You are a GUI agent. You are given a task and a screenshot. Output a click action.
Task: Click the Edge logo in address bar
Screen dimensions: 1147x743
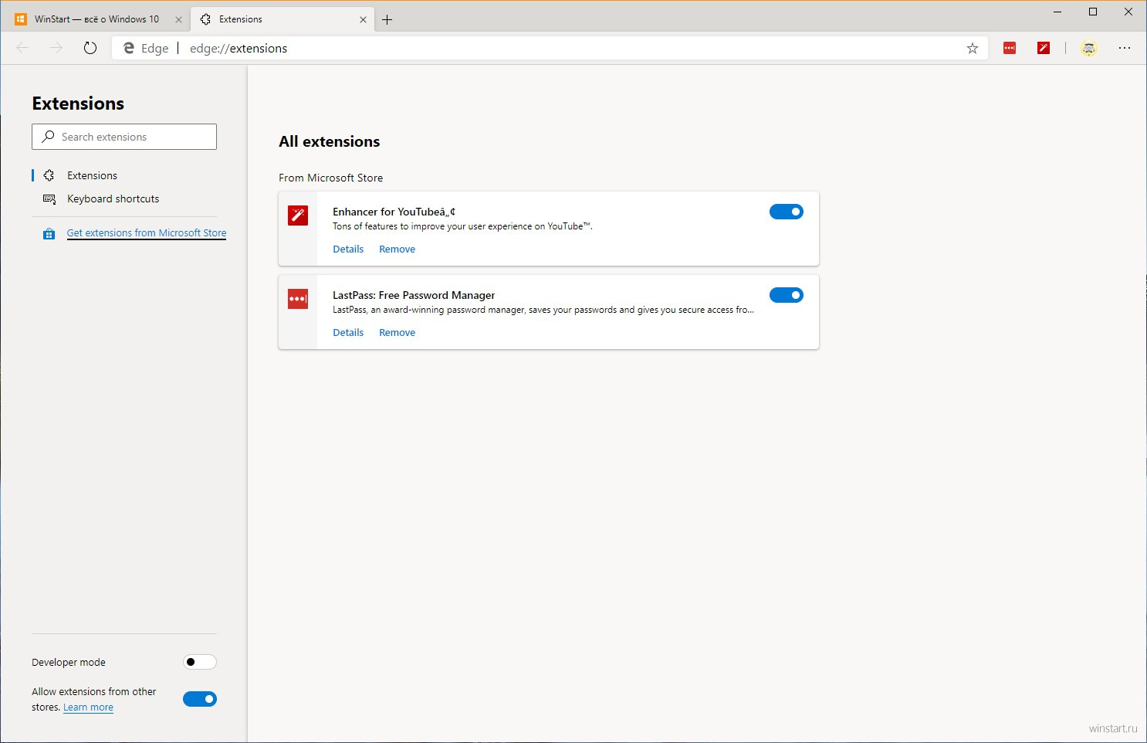tap(129, 48)
